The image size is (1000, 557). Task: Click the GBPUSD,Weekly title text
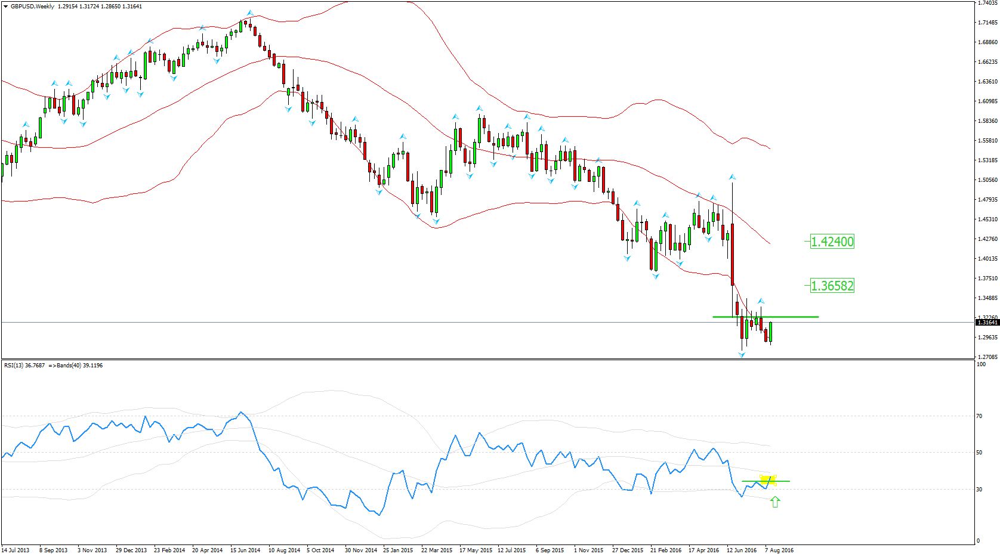(x=32, y=7)
